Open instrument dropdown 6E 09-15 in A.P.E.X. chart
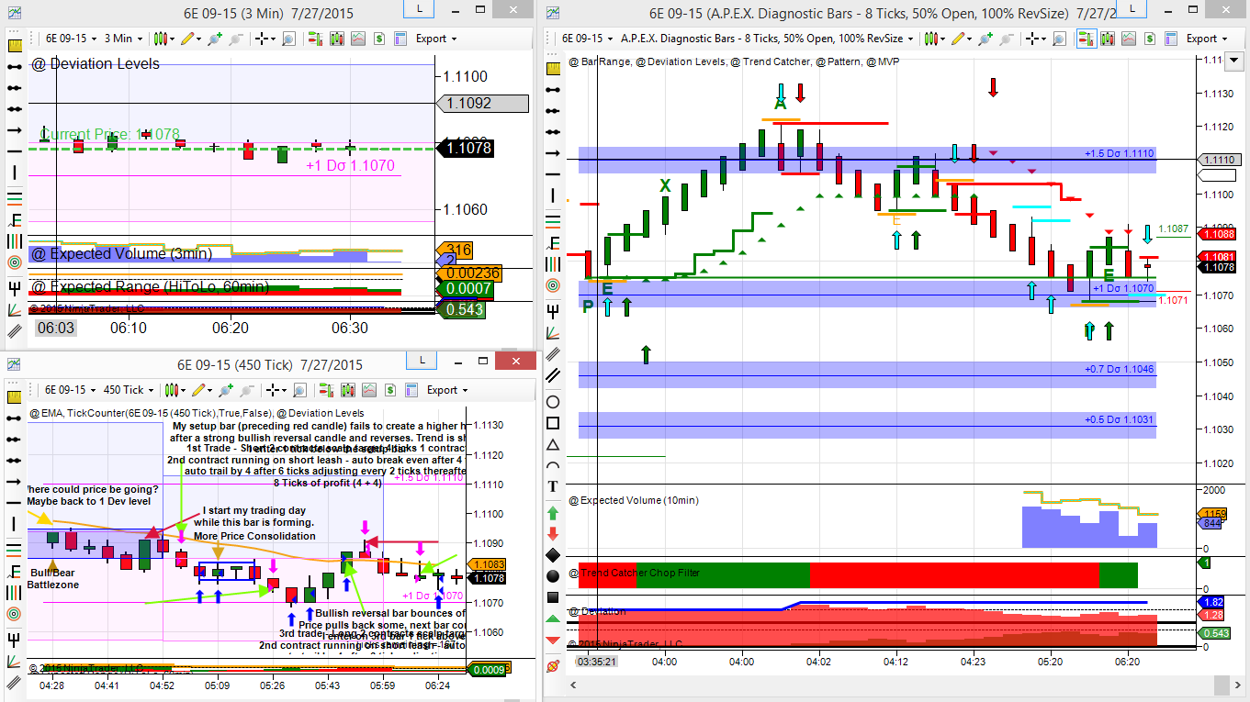Viewport: 1250px width, 702px height. point(587,39)
